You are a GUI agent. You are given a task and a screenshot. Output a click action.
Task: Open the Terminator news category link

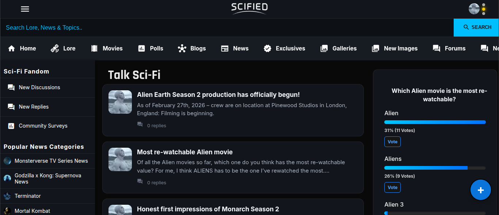coord(27,196)
